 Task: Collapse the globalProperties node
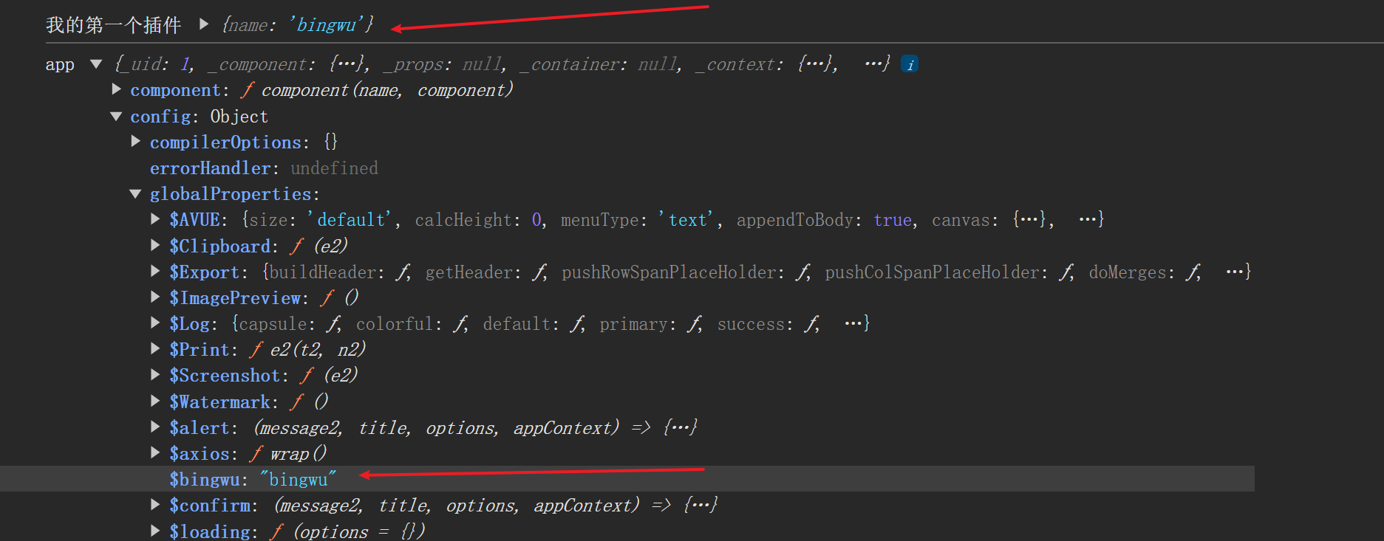[x=135, y=193]
